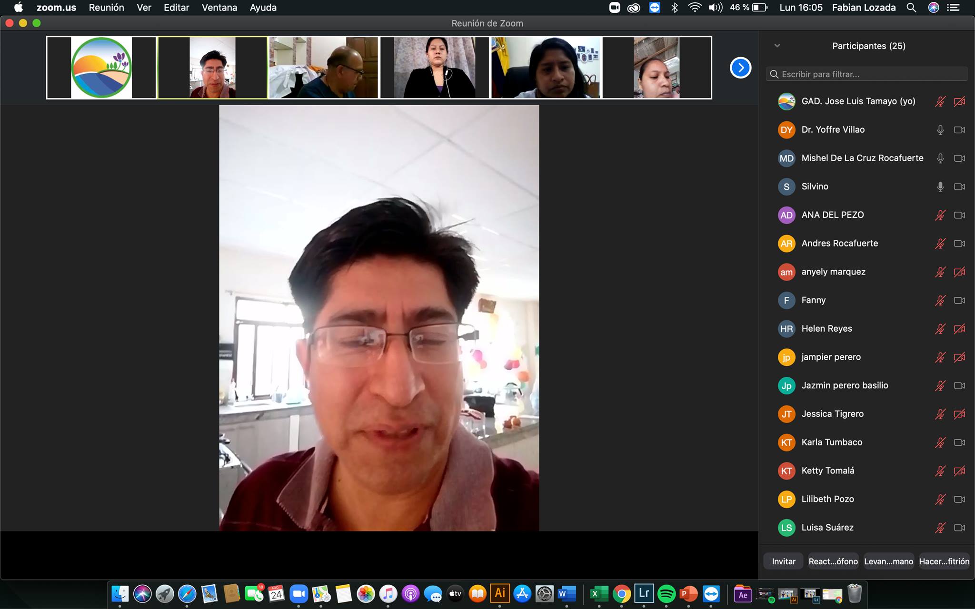975x609 pixels.
Task: Open Spotify from the dock
Action: [x=667, y=594]
